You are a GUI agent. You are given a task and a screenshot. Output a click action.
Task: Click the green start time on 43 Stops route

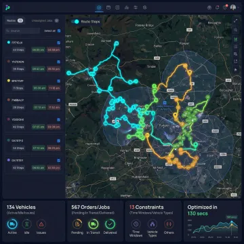39,49
